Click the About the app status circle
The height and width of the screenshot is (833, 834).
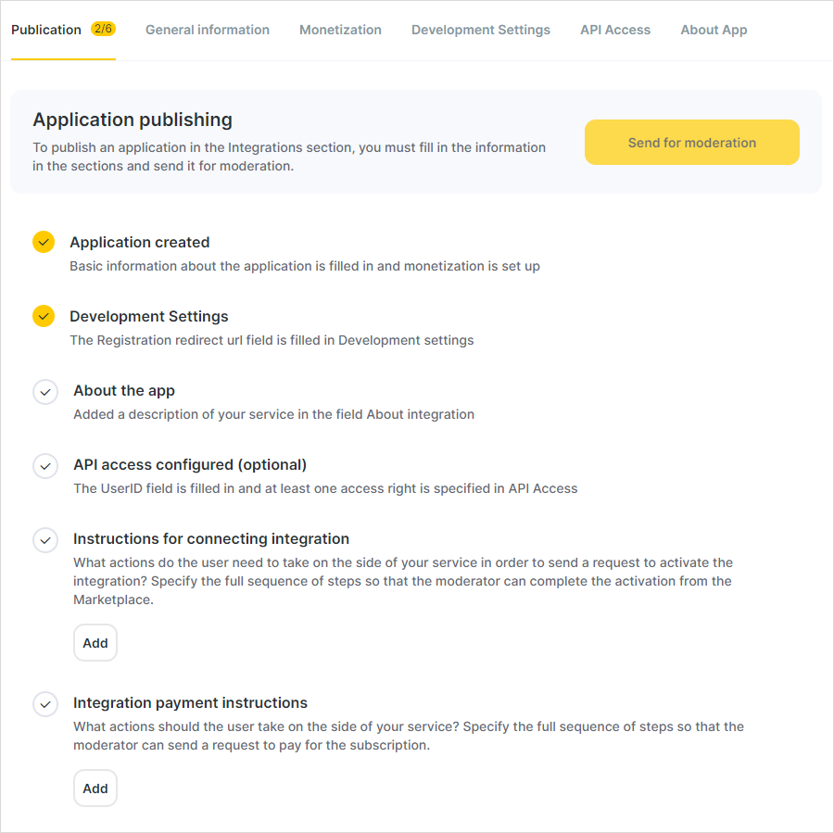45,392
